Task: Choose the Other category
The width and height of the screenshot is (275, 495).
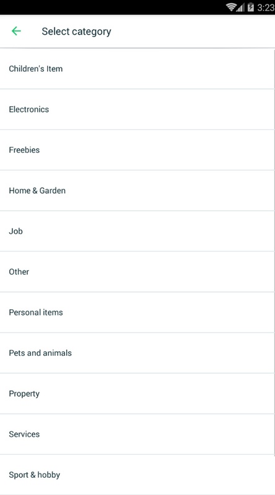Action: [x=137, y=272]
